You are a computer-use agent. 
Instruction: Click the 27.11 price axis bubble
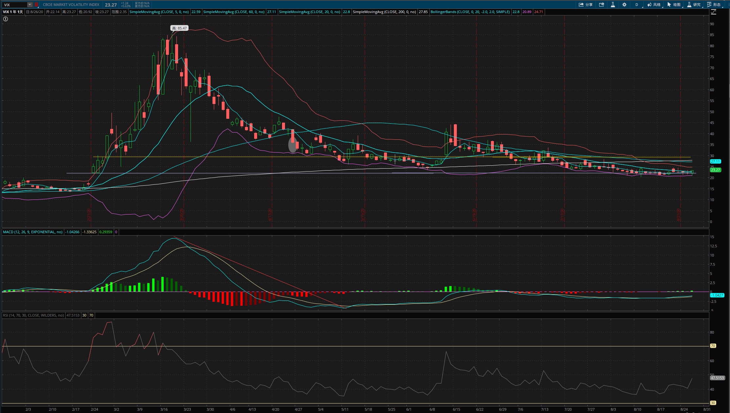715,161
